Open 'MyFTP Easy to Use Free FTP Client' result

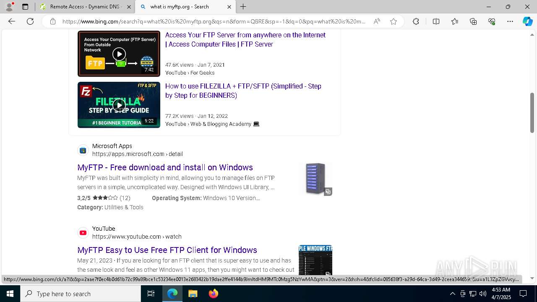pyautogui.click(x=167, y=250)
